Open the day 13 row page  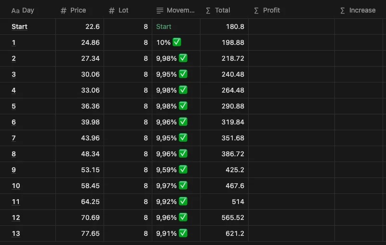point(16,233)
